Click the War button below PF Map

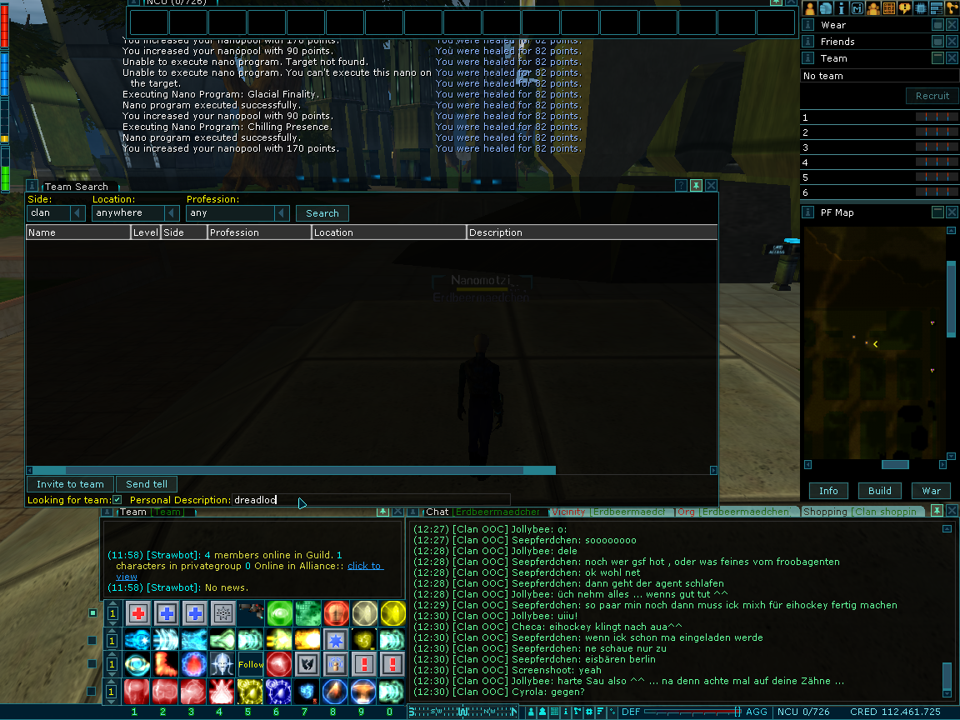[931, 490]
